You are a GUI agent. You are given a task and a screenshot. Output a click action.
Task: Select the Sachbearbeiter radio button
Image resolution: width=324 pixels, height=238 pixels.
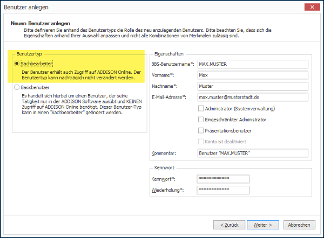[x=17, y=64]
